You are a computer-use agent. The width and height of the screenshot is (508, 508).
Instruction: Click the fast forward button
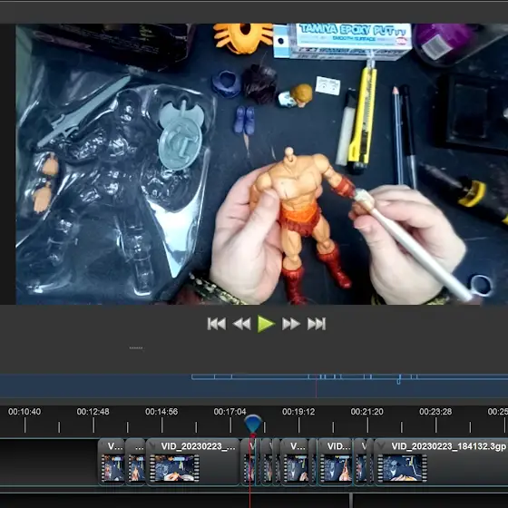(x=290, y=324)
